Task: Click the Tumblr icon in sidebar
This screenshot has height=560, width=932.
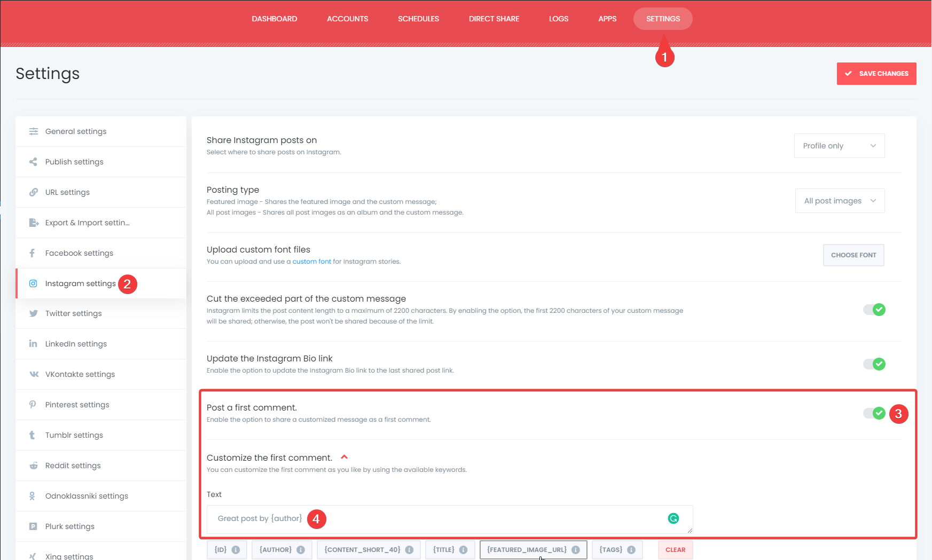Action: pos(32,435)
